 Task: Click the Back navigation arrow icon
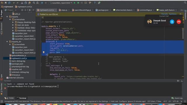[42, 3]
